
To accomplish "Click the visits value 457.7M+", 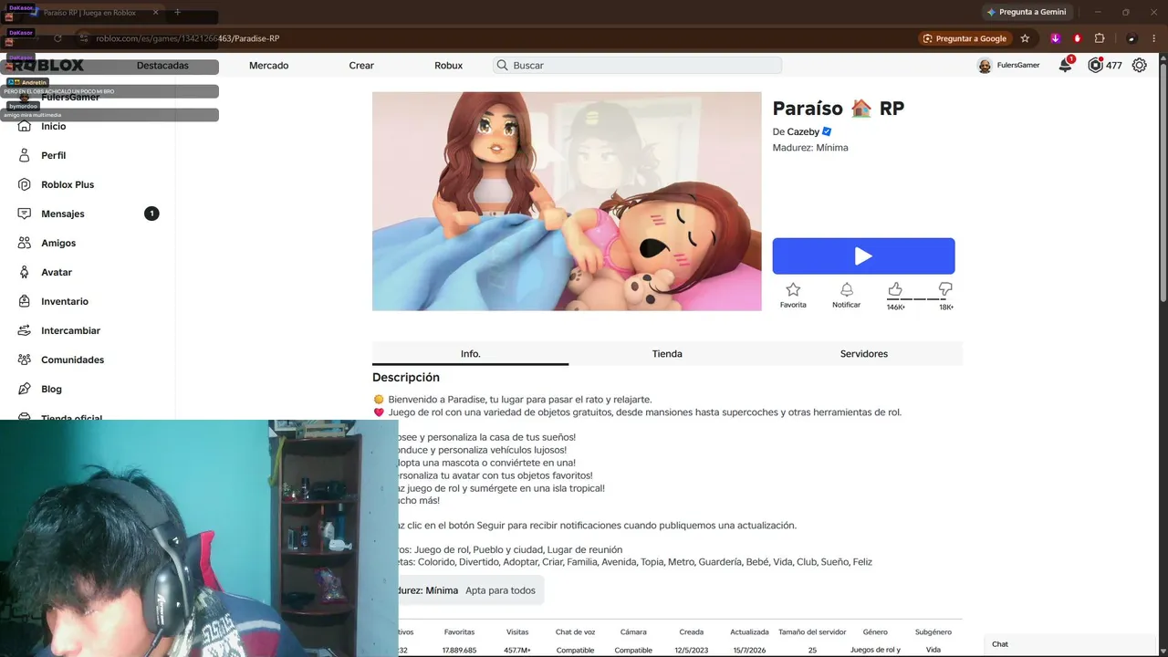I will click(517, 651).
